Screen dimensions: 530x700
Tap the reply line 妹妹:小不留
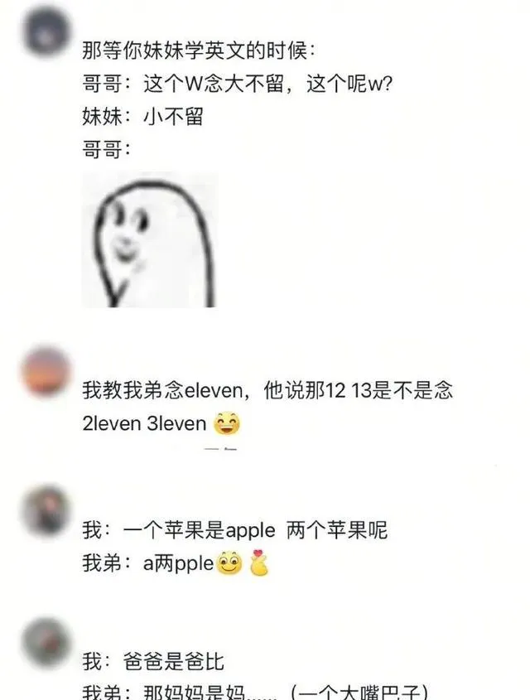(x=142, y=117)
